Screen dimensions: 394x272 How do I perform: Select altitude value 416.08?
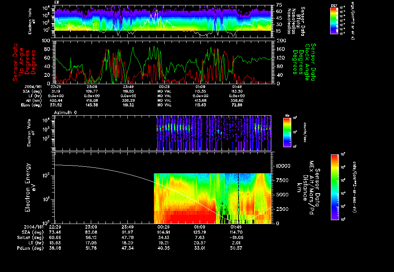(x=92, y=100)
